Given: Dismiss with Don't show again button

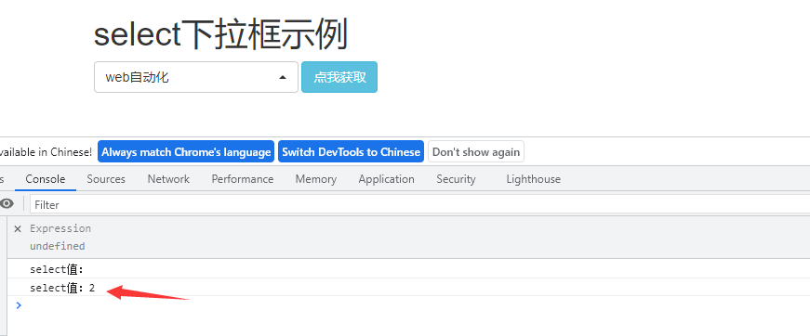Looking at the screenshot, I should click(476, 152).
